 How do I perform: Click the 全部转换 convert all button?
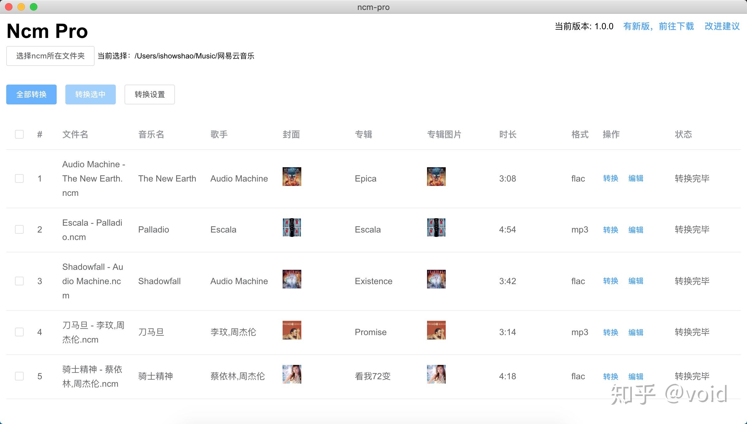[31, 94]
